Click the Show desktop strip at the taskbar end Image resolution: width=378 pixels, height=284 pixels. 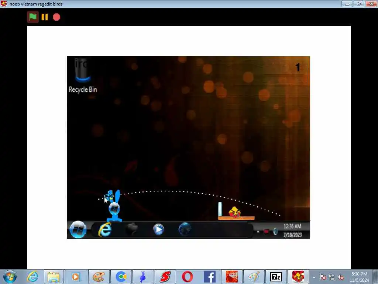(375, 277)
